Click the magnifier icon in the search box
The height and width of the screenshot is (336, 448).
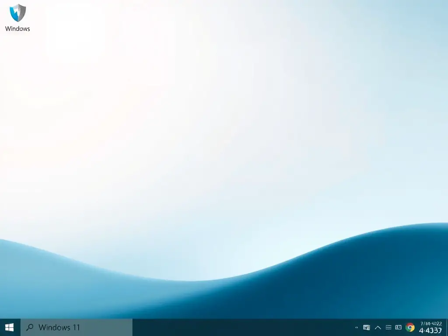(30, 327)
